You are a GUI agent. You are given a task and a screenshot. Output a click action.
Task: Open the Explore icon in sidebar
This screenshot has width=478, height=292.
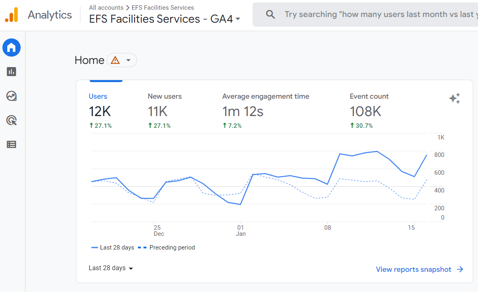12,96
